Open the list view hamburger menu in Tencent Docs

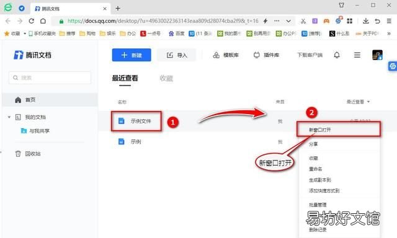click(357, 55)
